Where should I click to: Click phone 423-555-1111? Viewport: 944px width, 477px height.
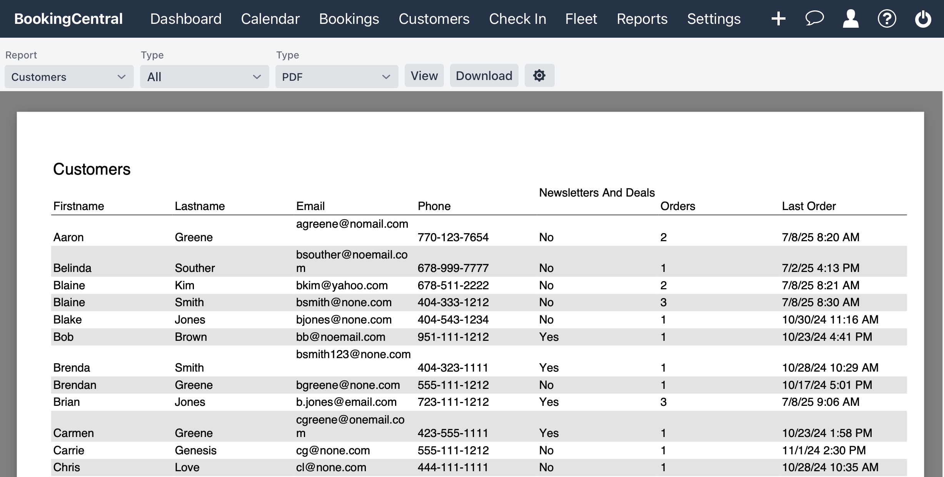[x=453, y=433]
